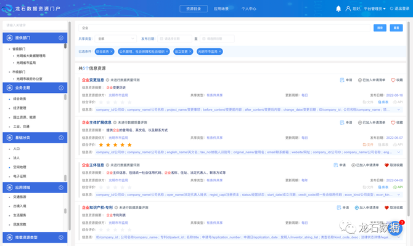Click the 收藏 heart icon for 企业变更信息
Viewport: 413px width, 246px height.
393,80
